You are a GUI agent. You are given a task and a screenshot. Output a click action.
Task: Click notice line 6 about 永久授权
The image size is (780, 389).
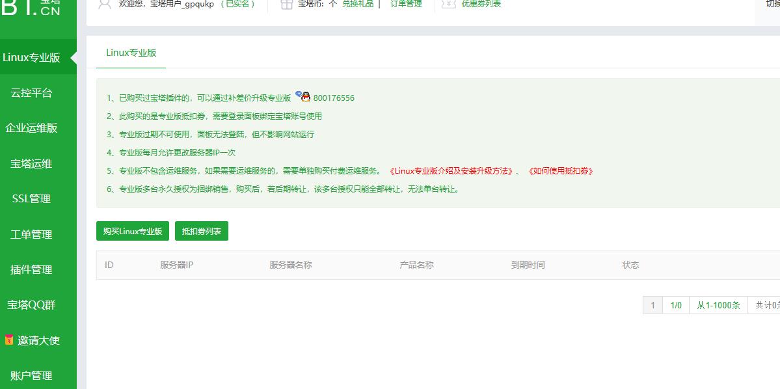tap(282, 189)
